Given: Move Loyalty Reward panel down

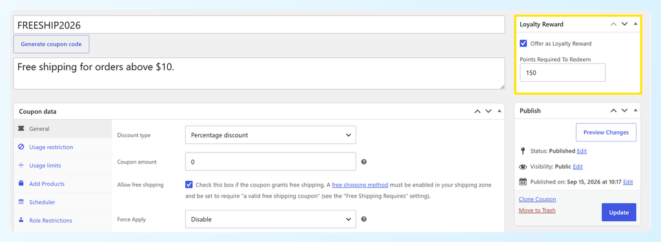Looking at the screenshot, I should coord(625,24).
